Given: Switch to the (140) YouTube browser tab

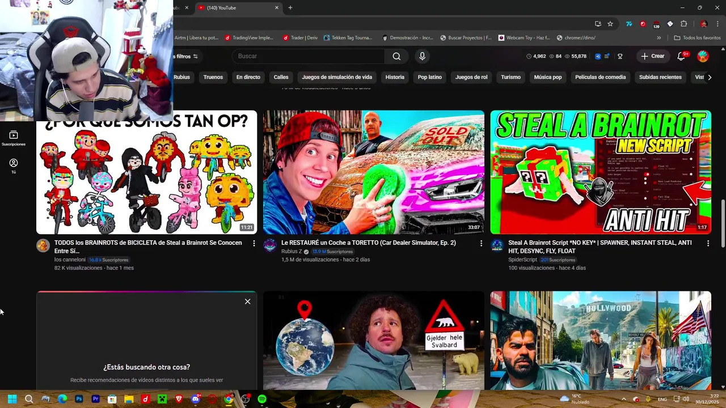Looking at the screenshot, I should [x=238, y=8].
